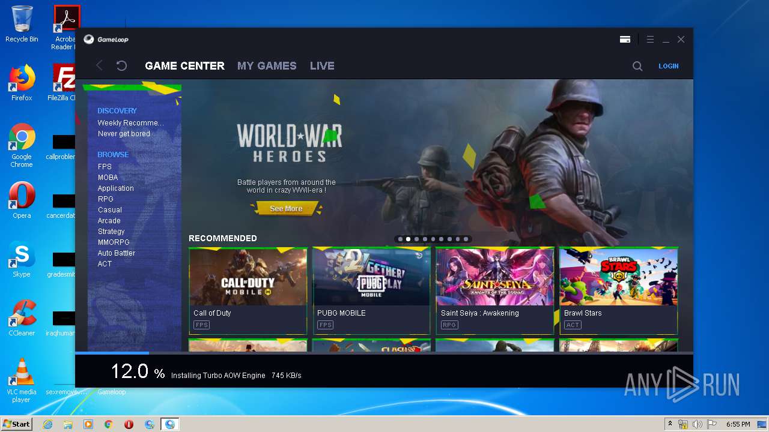The width and height of the screenshot is (769, 432).
Task: Open Call of Duty game card
Action: 248,291
